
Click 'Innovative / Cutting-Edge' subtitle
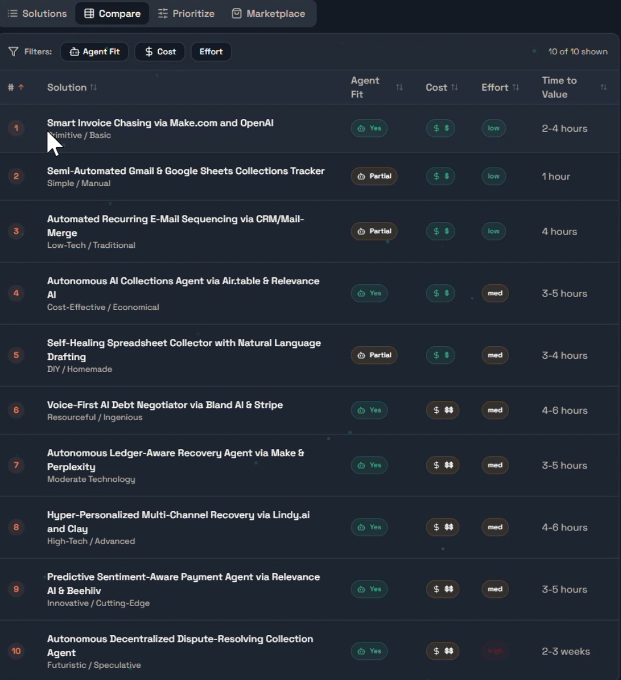pyautogui.click(x=98, y=603)
